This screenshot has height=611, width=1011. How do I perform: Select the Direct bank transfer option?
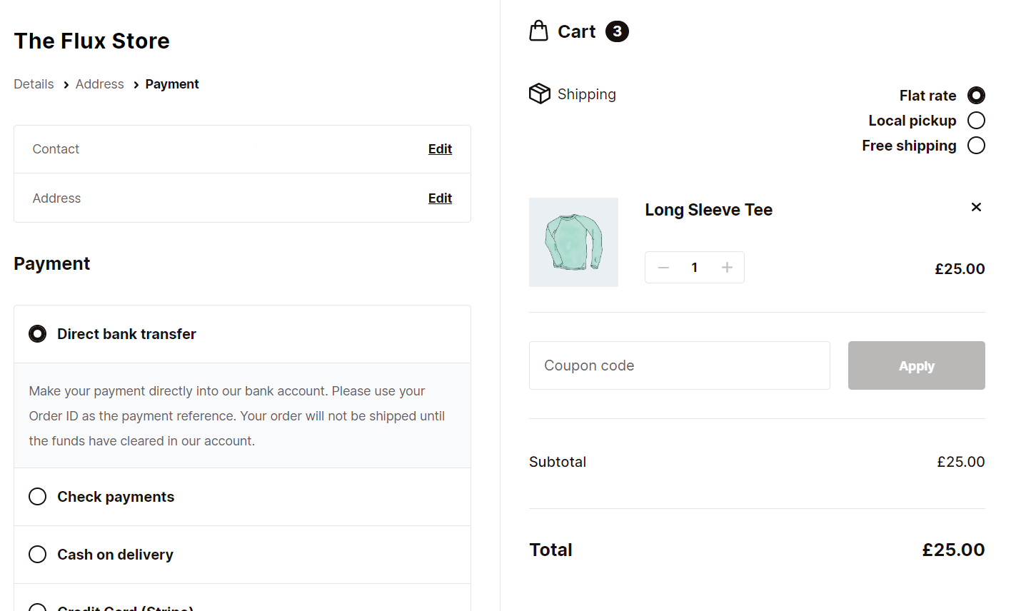37,333
